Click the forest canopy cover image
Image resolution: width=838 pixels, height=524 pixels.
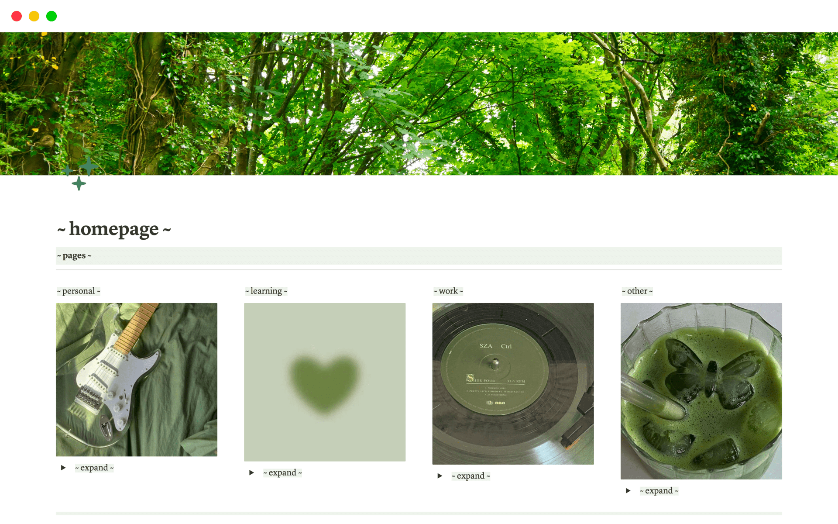coord(419,103)
